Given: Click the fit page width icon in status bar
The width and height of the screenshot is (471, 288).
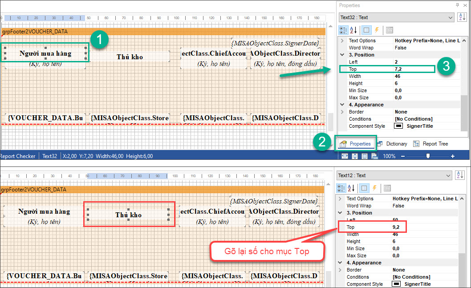Looking at the screenshot, I should tap(345, 156).
